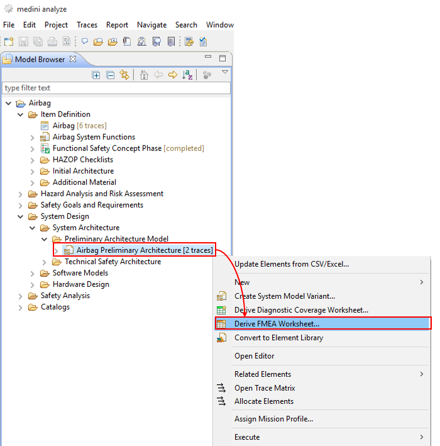This screenshot has width=440, height=446.
Task: Open the Model Browser view menu triangle
Action: [x=225, y=72]
